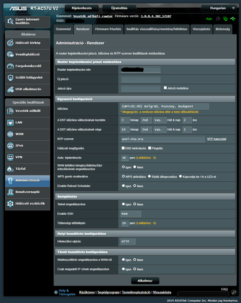
Task: Open WAN settings icon
Action: (10, 134)
